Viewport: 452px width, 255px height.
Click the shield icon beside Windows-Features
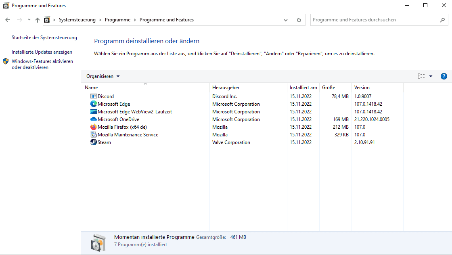tap(6, 61)
